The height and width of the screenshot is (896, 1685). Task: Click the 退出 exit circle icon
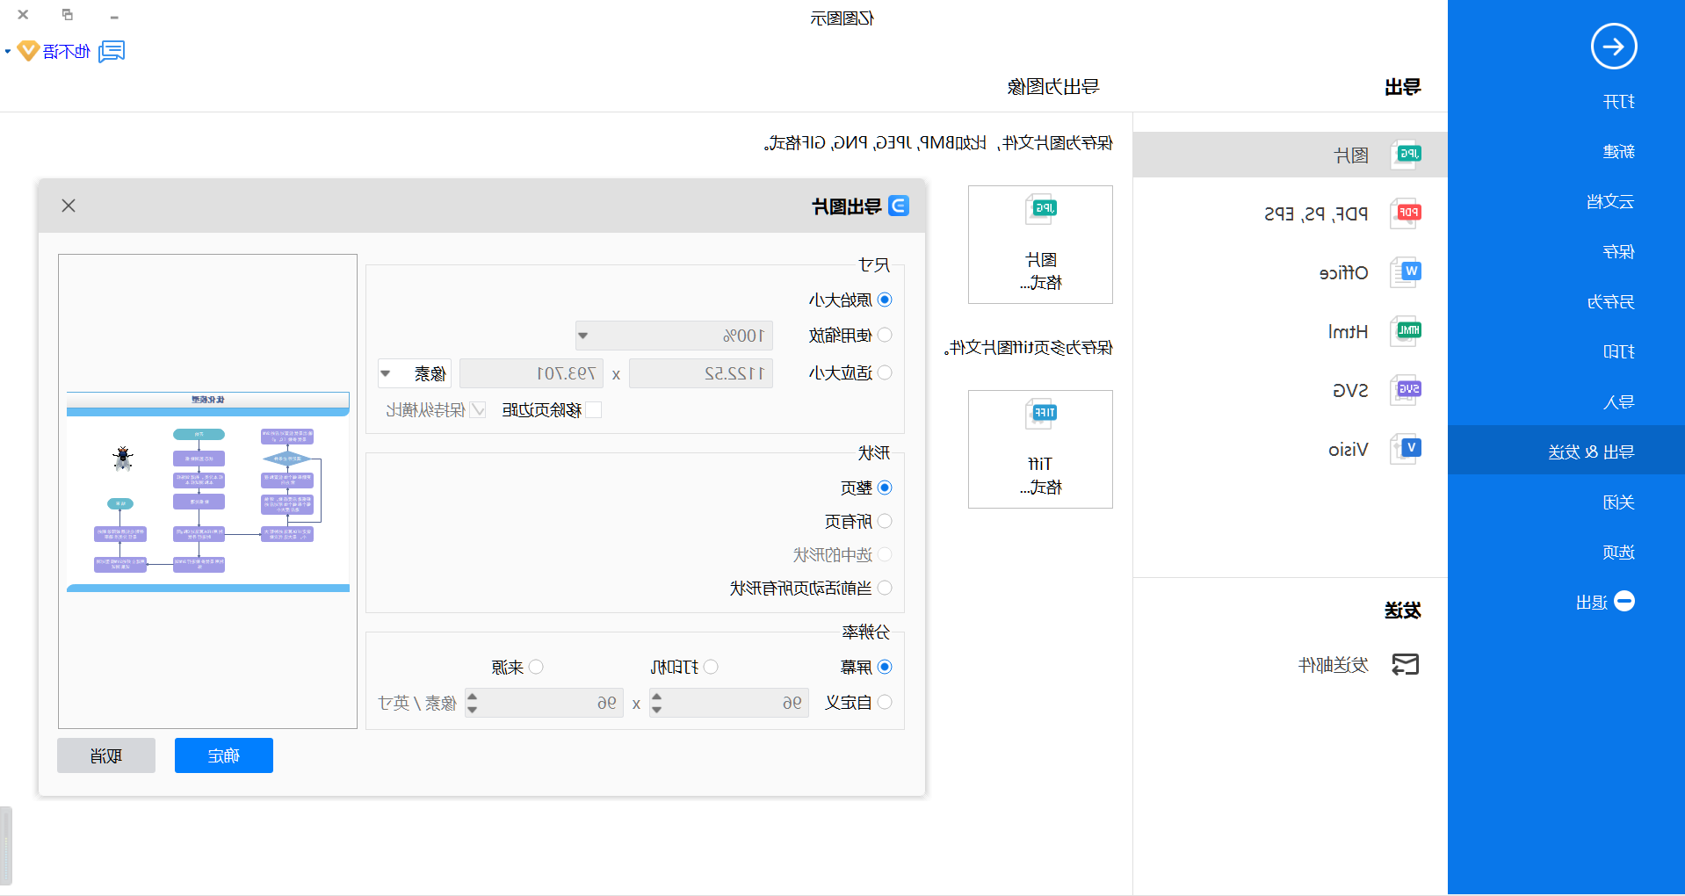(1624, 602)
